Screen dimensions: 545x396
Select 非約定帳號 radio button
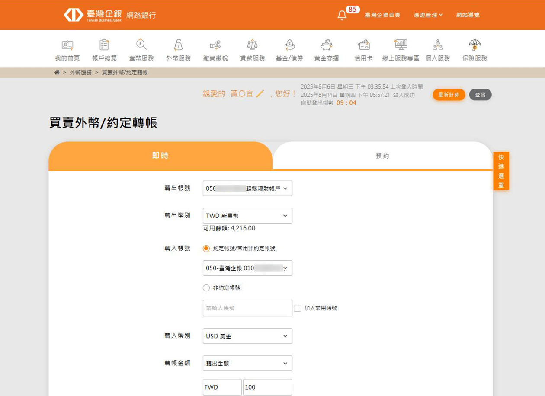click(206, 288)
